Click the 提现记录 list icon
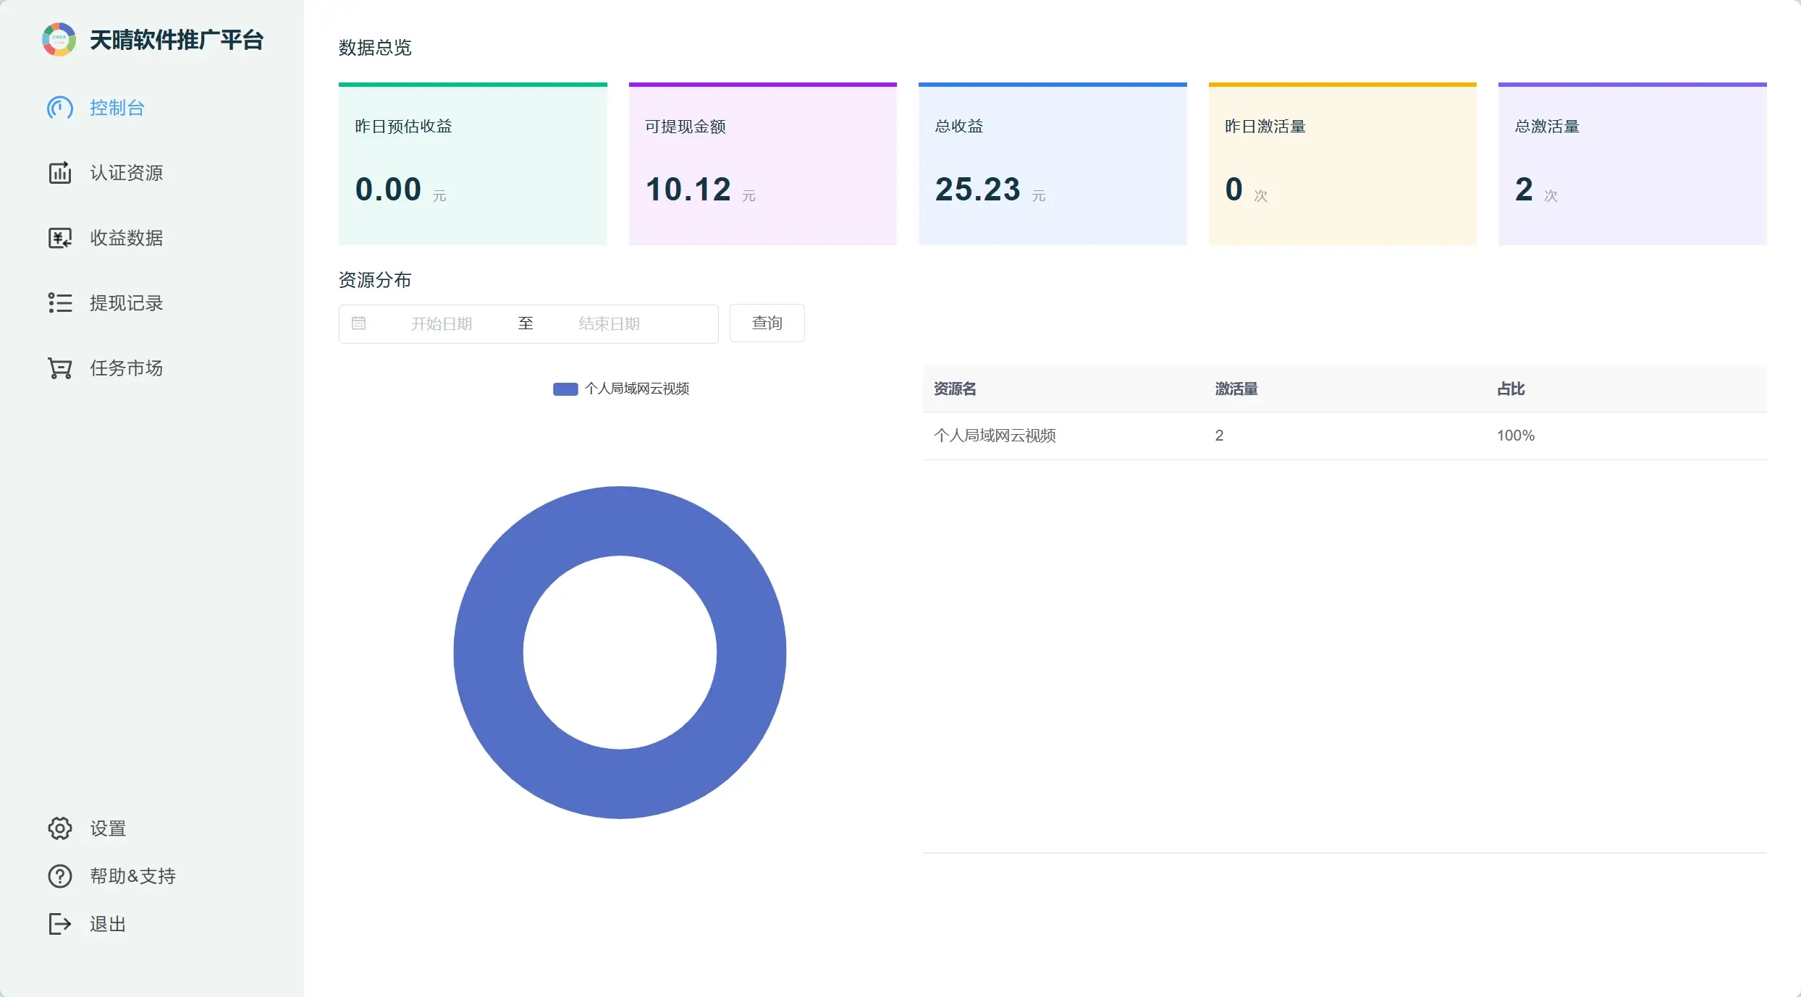 coord(60,303)
